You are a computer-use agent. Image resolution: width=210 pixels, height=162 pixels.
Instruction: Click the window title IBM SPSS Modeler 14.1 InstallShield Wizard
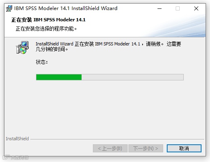66,8
